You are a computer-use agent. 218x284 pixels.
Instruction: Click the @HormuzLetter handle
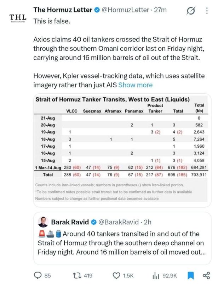point(126,10)
